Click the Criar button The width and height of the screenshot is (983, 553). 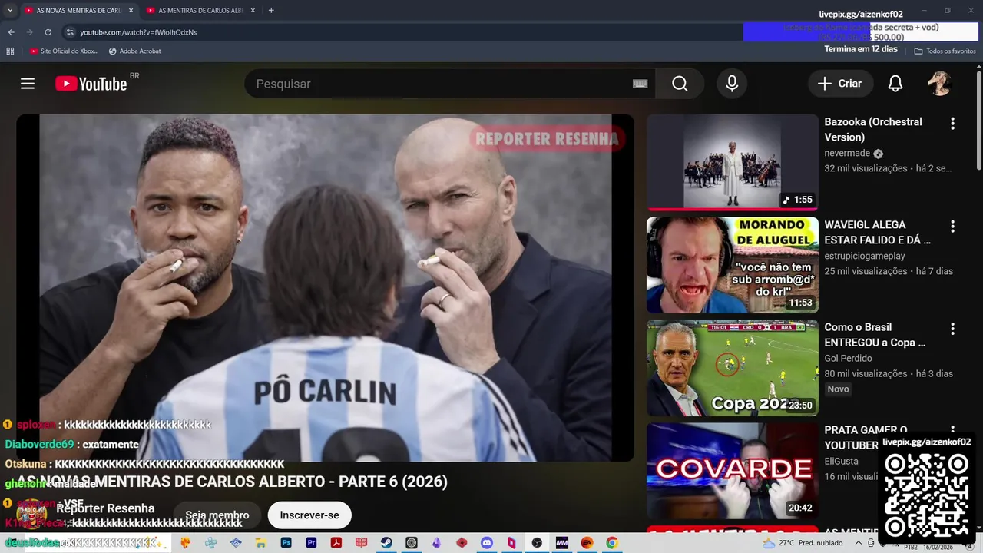(840, 84)
